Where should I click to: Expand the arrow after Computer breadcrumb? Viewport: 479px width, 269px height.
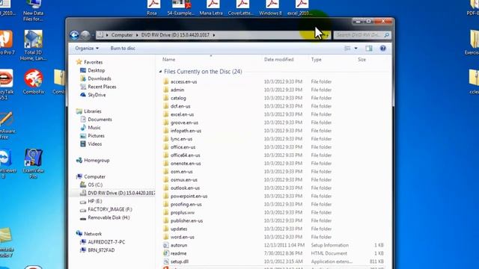[x=137, y=35]
